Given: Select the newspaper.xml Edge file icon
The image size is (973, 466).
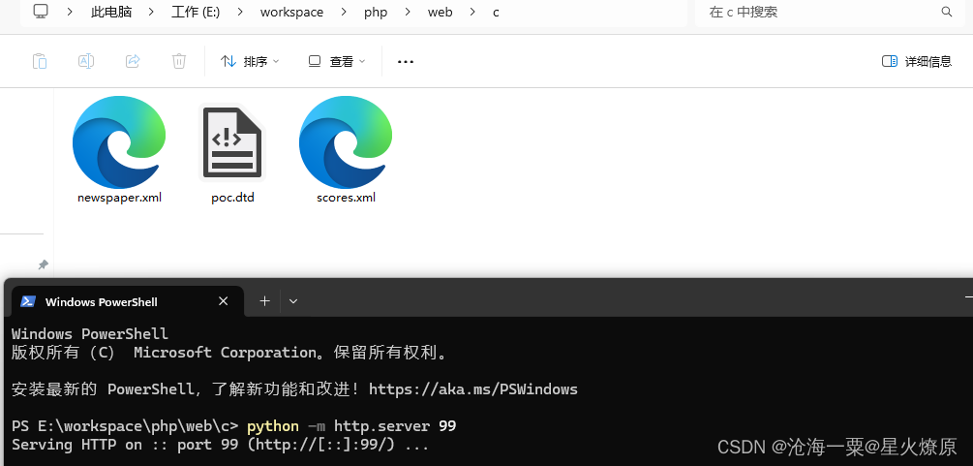Looking at the screenshot, I should pos(119,143).
